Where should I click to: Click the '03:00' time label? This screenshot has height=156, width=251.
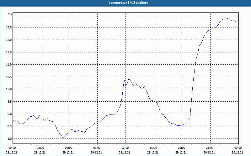[x=41, y=148]
